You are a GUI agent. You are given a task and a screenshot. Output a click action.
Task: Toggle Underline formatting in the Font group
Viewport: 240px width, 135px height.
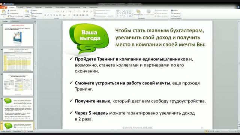(x=51, y=15)
